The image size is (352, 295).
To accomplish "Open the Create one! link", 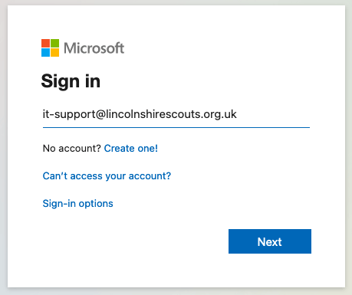I will point(131,149).
